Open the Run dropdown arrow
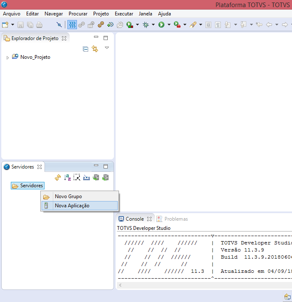Image resolution: width=292 pixels, height=302 pixels. [169, 25]
